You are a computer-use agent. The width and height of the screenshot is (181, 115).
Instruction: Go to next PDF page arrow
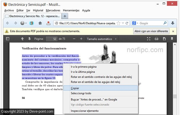(29, 39)
